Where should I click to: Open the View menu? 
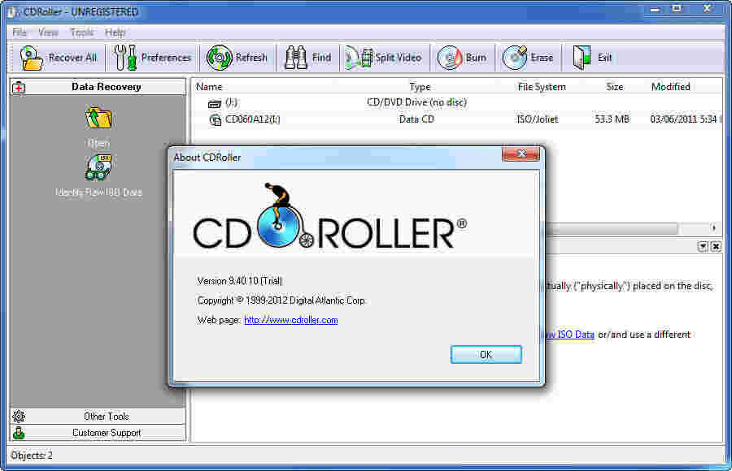coord(47,32)
